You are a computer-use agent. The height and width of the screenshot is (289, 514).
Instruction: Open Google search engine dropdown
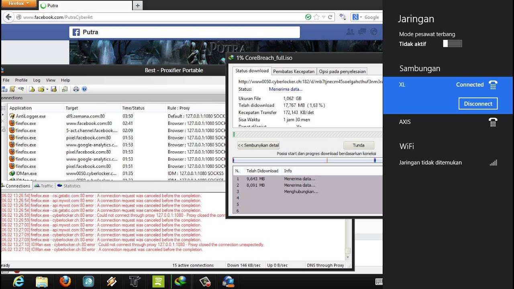pyautogui.click(x=357, y=17)
